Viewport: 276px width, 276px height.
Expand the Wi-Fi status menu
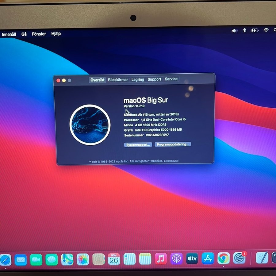click(x=266, y=30)
